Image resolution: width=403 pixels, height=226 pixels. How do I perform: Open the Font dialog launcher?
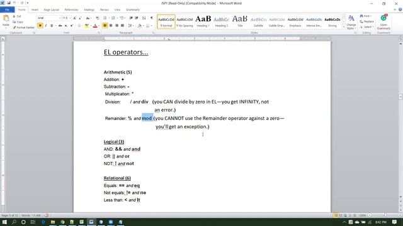click(99, 33)
